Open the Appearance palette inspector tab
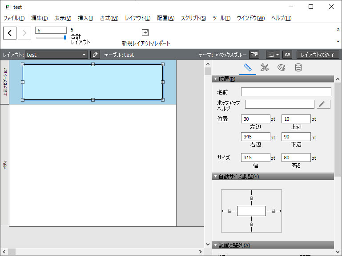Image resolution: width=342 pixels, height=256 pixels. [282, 67]
